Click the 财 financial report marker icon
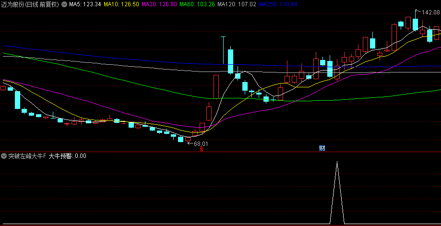Screen dimensions: 441x226 point(322,148)
